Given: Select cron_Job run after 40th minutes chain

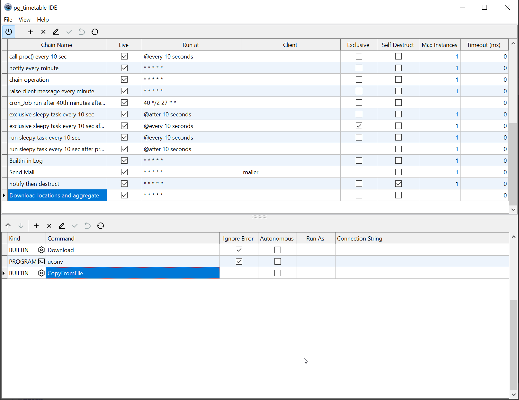Looking at the screenshot, I should (57, 103).
